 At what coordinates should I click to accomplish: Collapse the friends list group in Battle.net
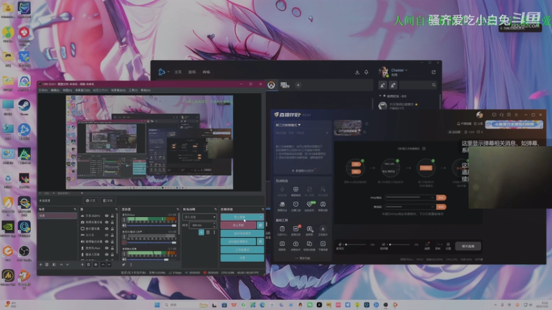click(x=380, y=96)
